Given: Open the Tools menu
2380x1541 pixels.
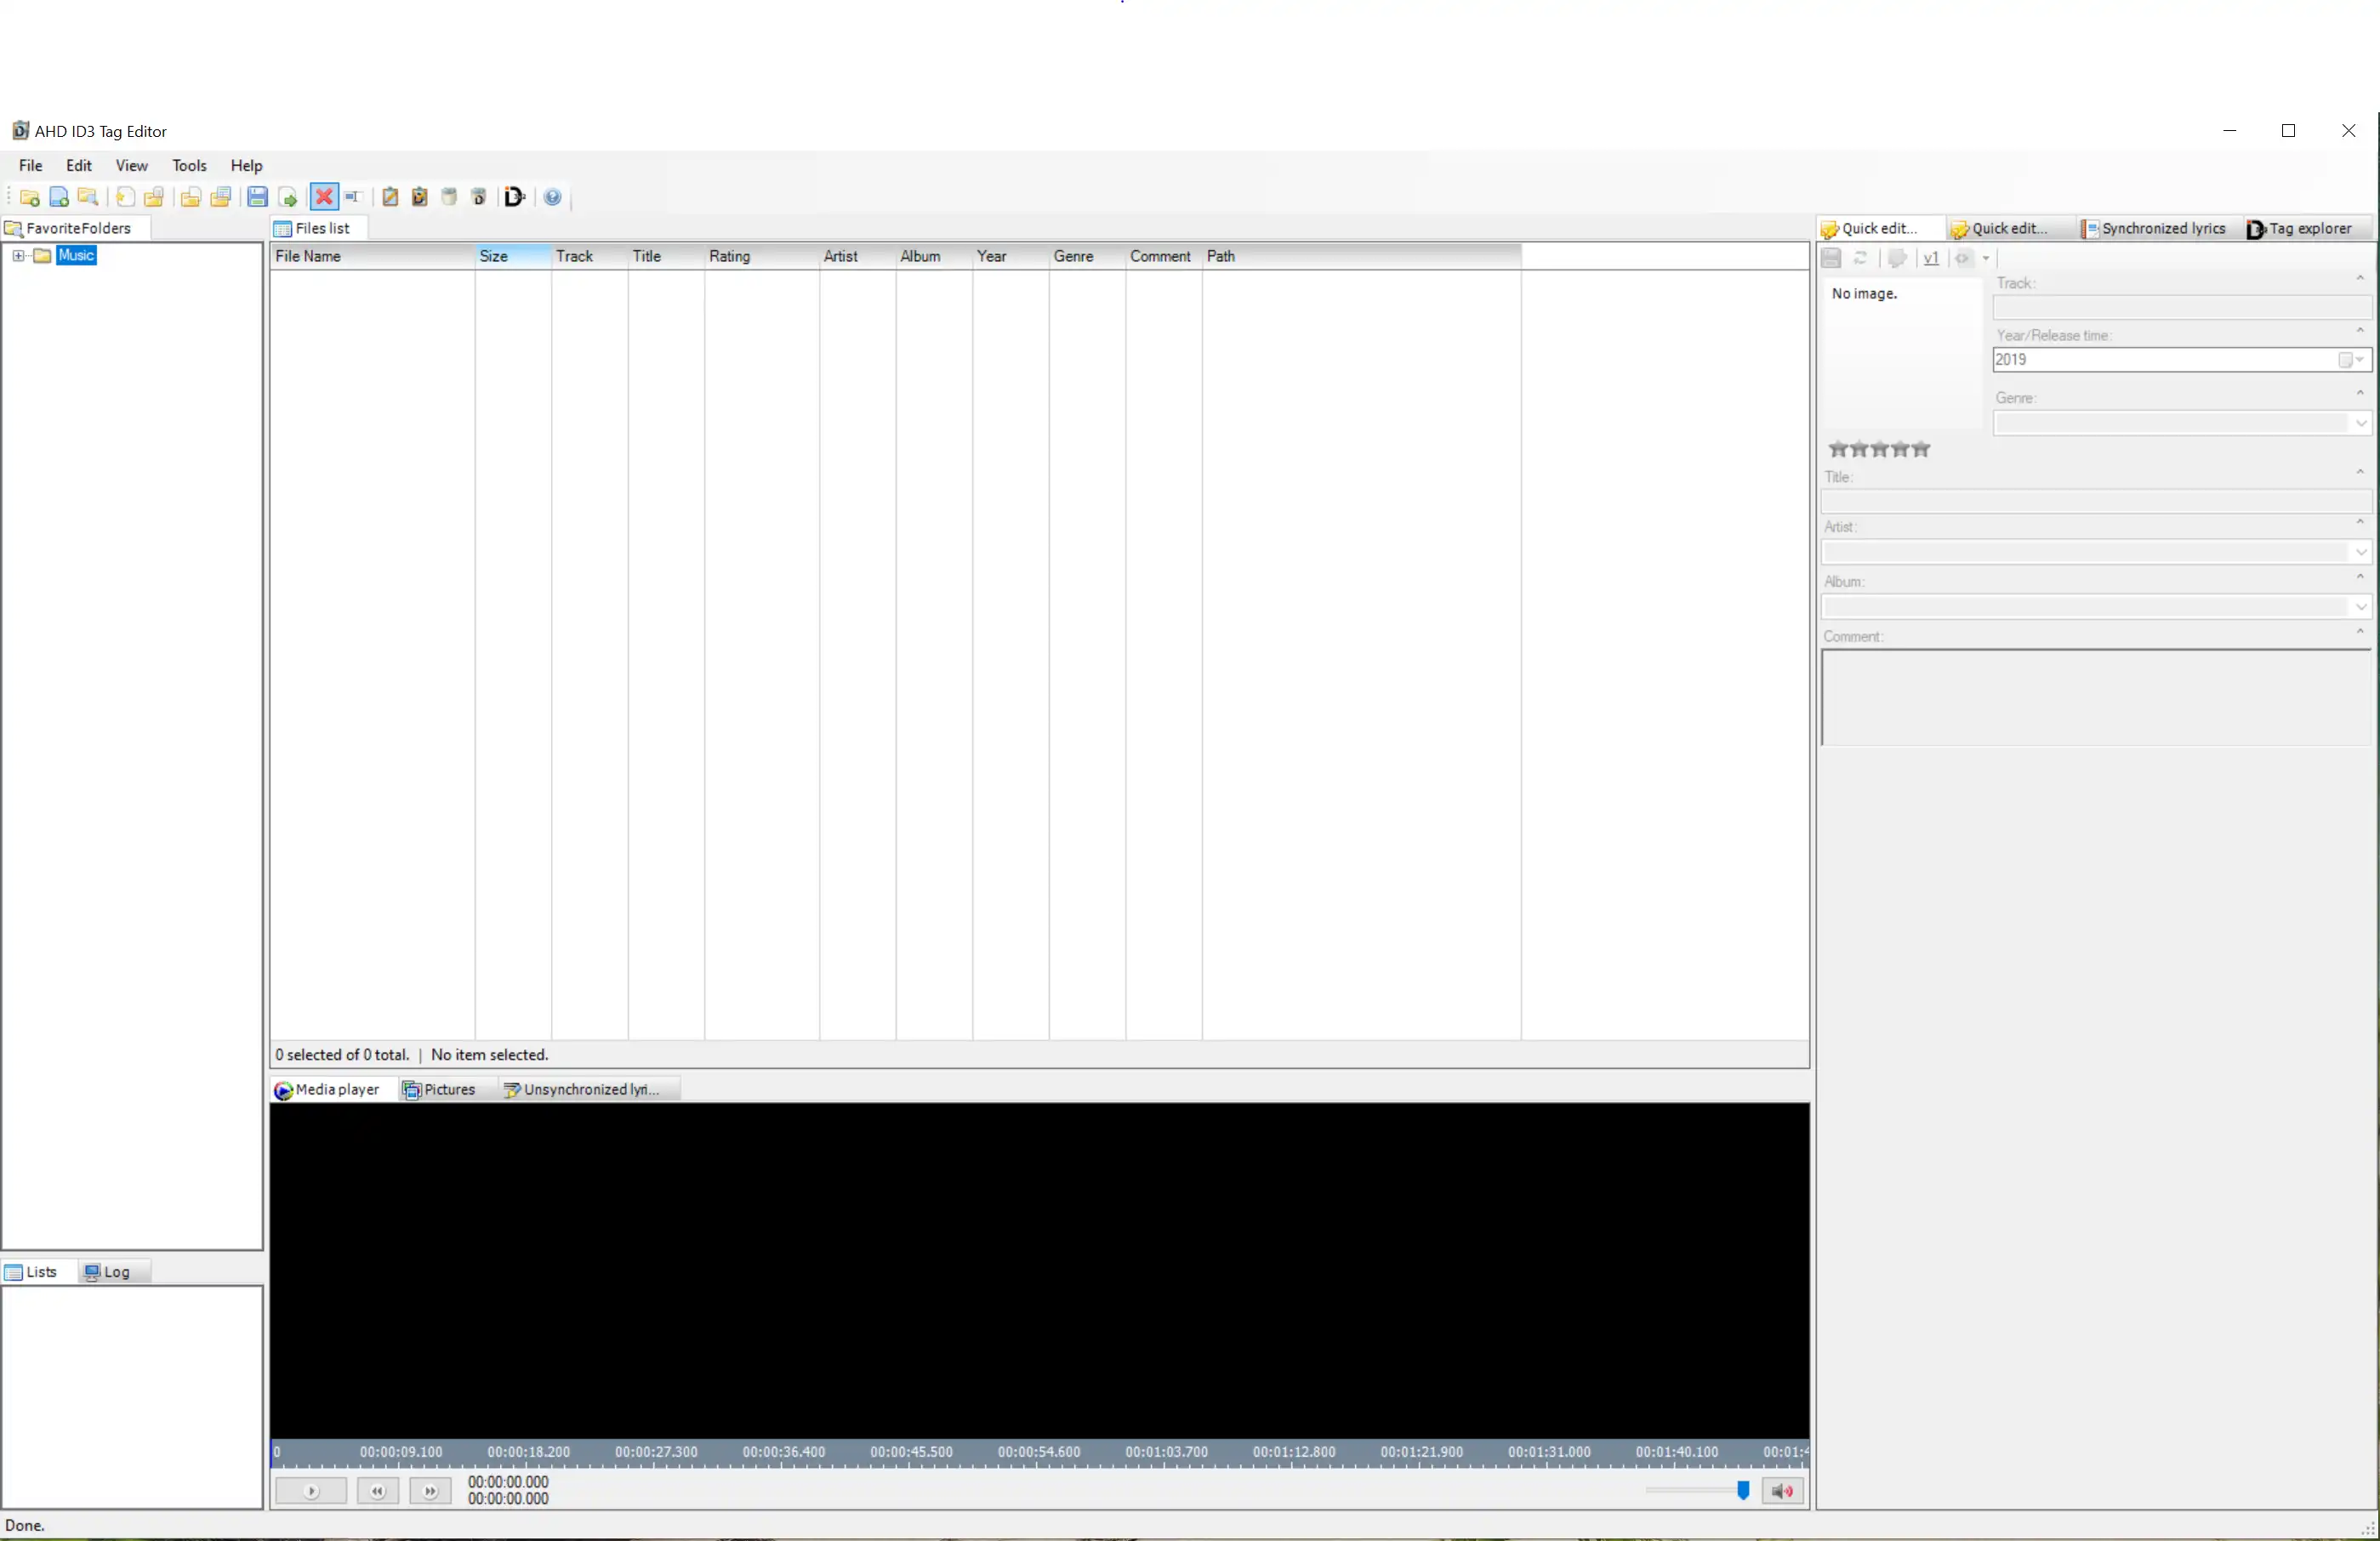Looking at the screenshot, I should click(x=189, y=166).
